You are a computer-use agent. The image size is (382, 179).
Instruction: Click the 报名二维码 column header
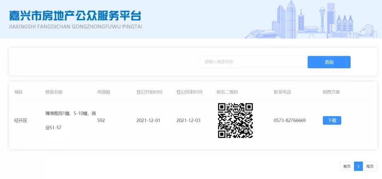[227, 92]
